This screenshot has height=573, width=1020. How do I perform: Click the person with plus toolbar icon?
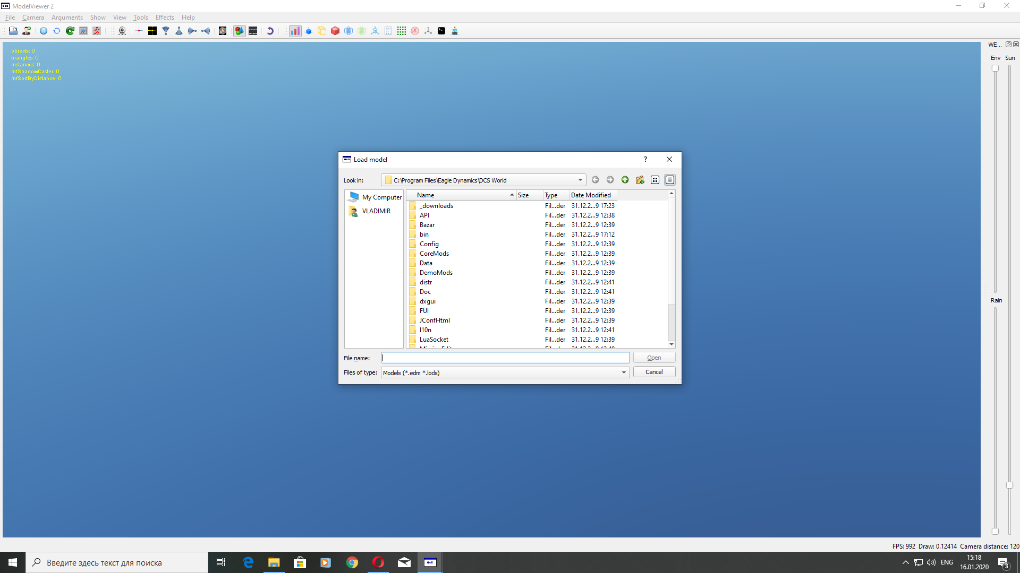(27, 31)
